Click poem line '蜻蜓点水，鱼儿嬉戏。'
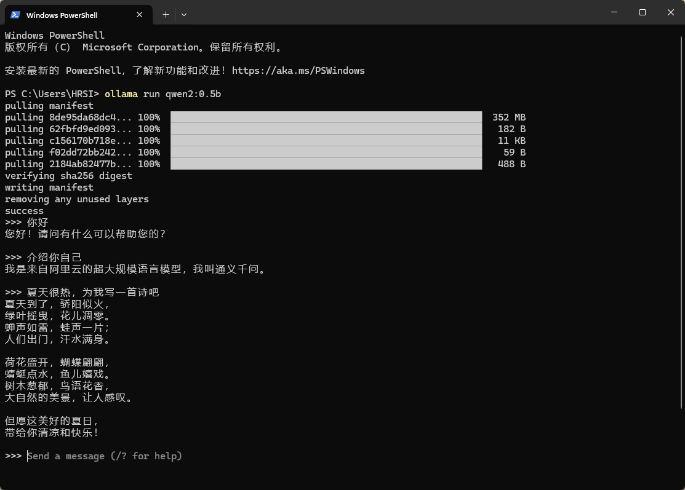Screen dimensions: 685x490 point(57,374)
